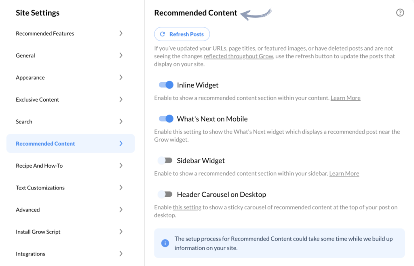Click the chevron icon next to Search
The width and height of the screenshot is (414, 266).
121,121
